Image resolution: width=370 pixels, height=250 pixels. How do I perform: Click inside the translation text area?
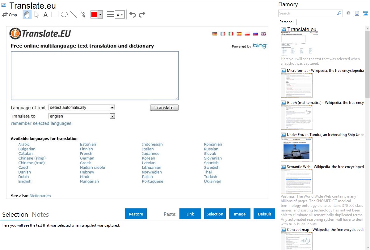pos(95,76)
